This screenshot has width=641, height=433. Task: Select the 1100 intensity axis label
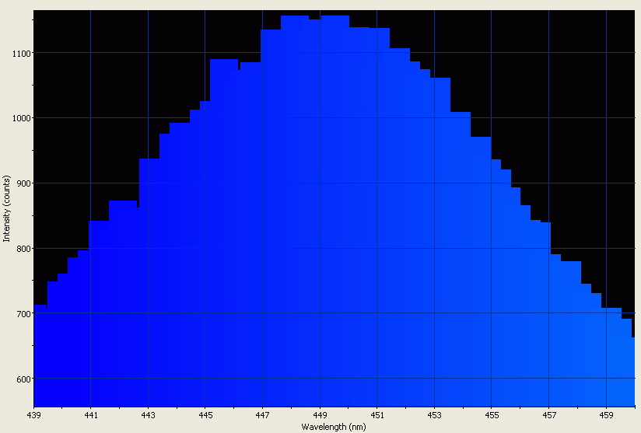(21, 53)
